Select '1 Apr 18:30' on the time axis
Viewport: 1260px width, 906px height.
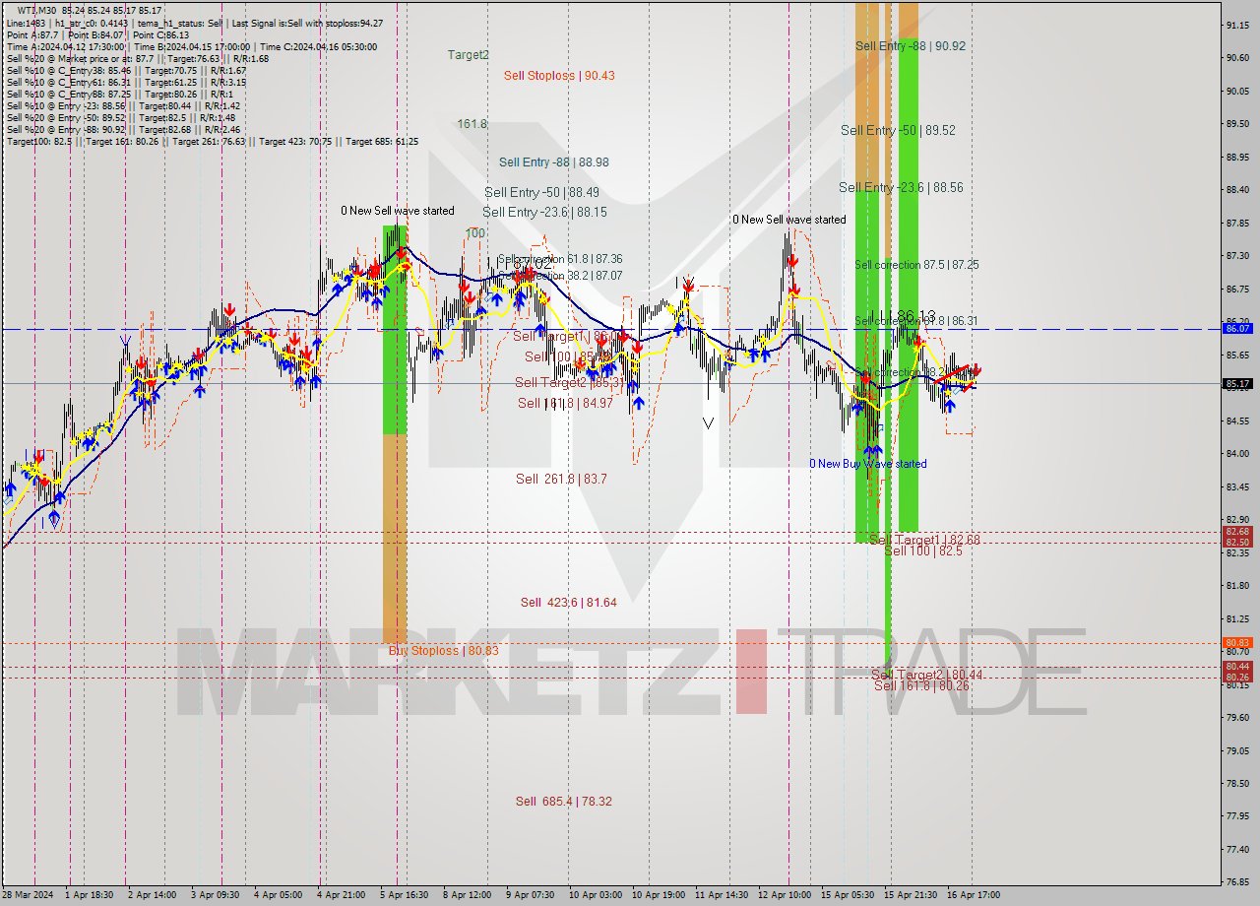[90, 895]
